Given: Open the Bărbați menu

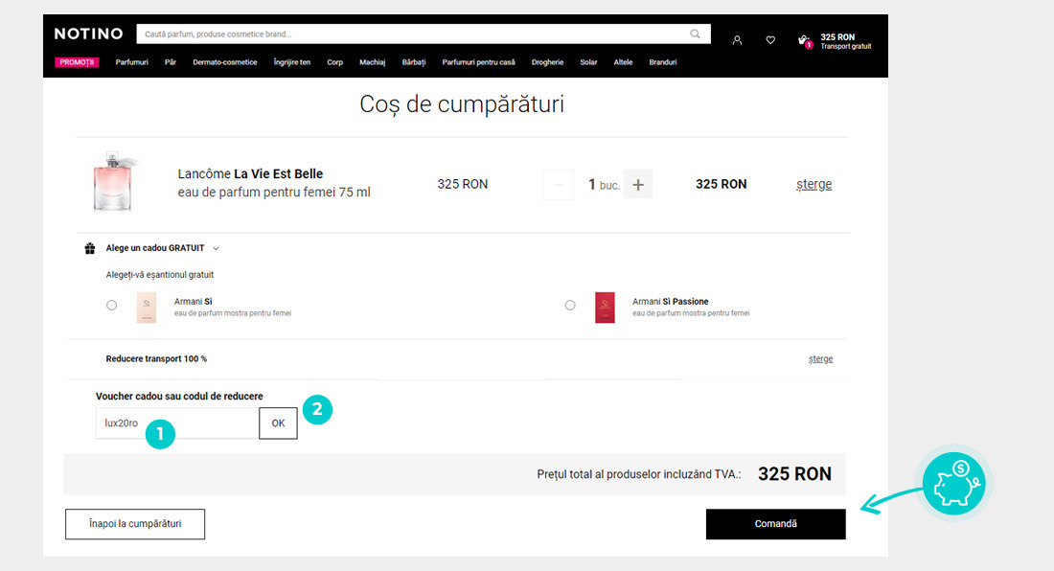Looking at the screenshot, I should [x=414, y=62].
